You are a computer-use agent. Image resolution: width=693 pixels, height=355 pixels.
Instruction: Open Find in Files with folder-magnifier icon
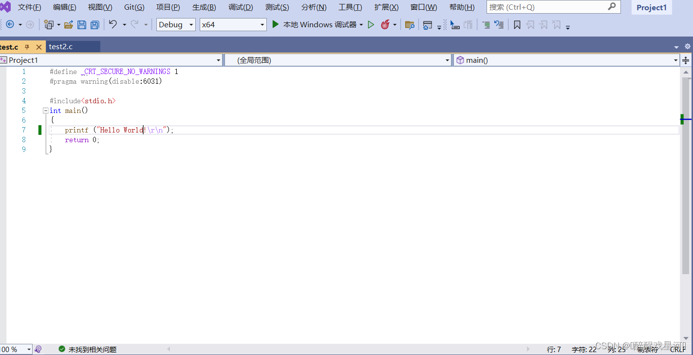(409, 24)
